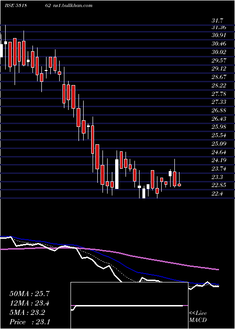This screenshot has width=235, height=329.
Task: Click the white line inside MACD box
Action: tap(128, 305)
